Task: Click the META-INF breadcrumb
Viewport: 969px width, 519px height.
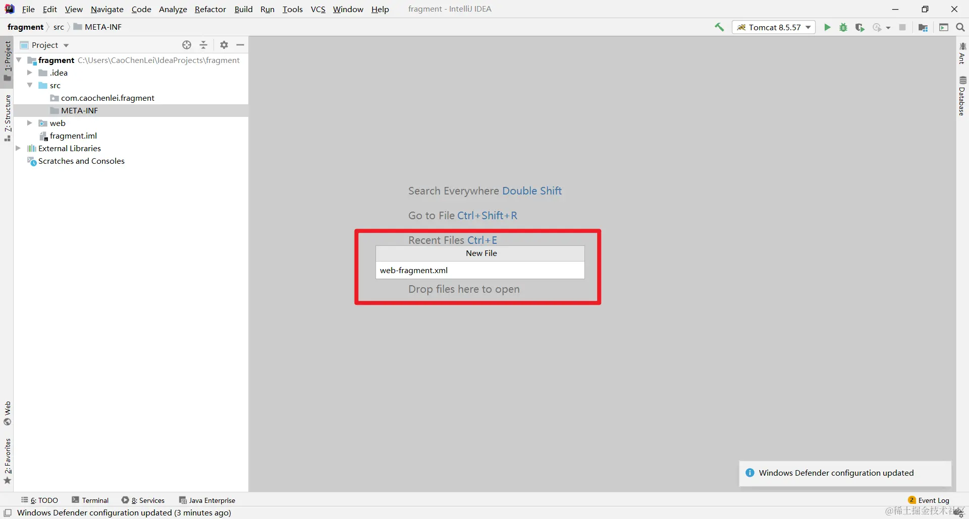Action: coord(98,27)
